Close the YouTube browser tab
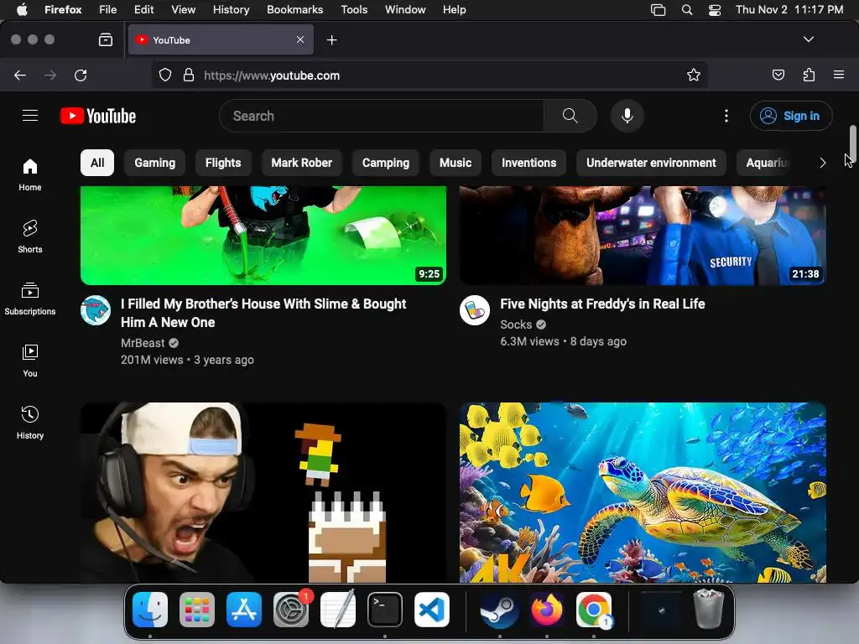This screenshot has height=644, width=859. pos(300,39)
